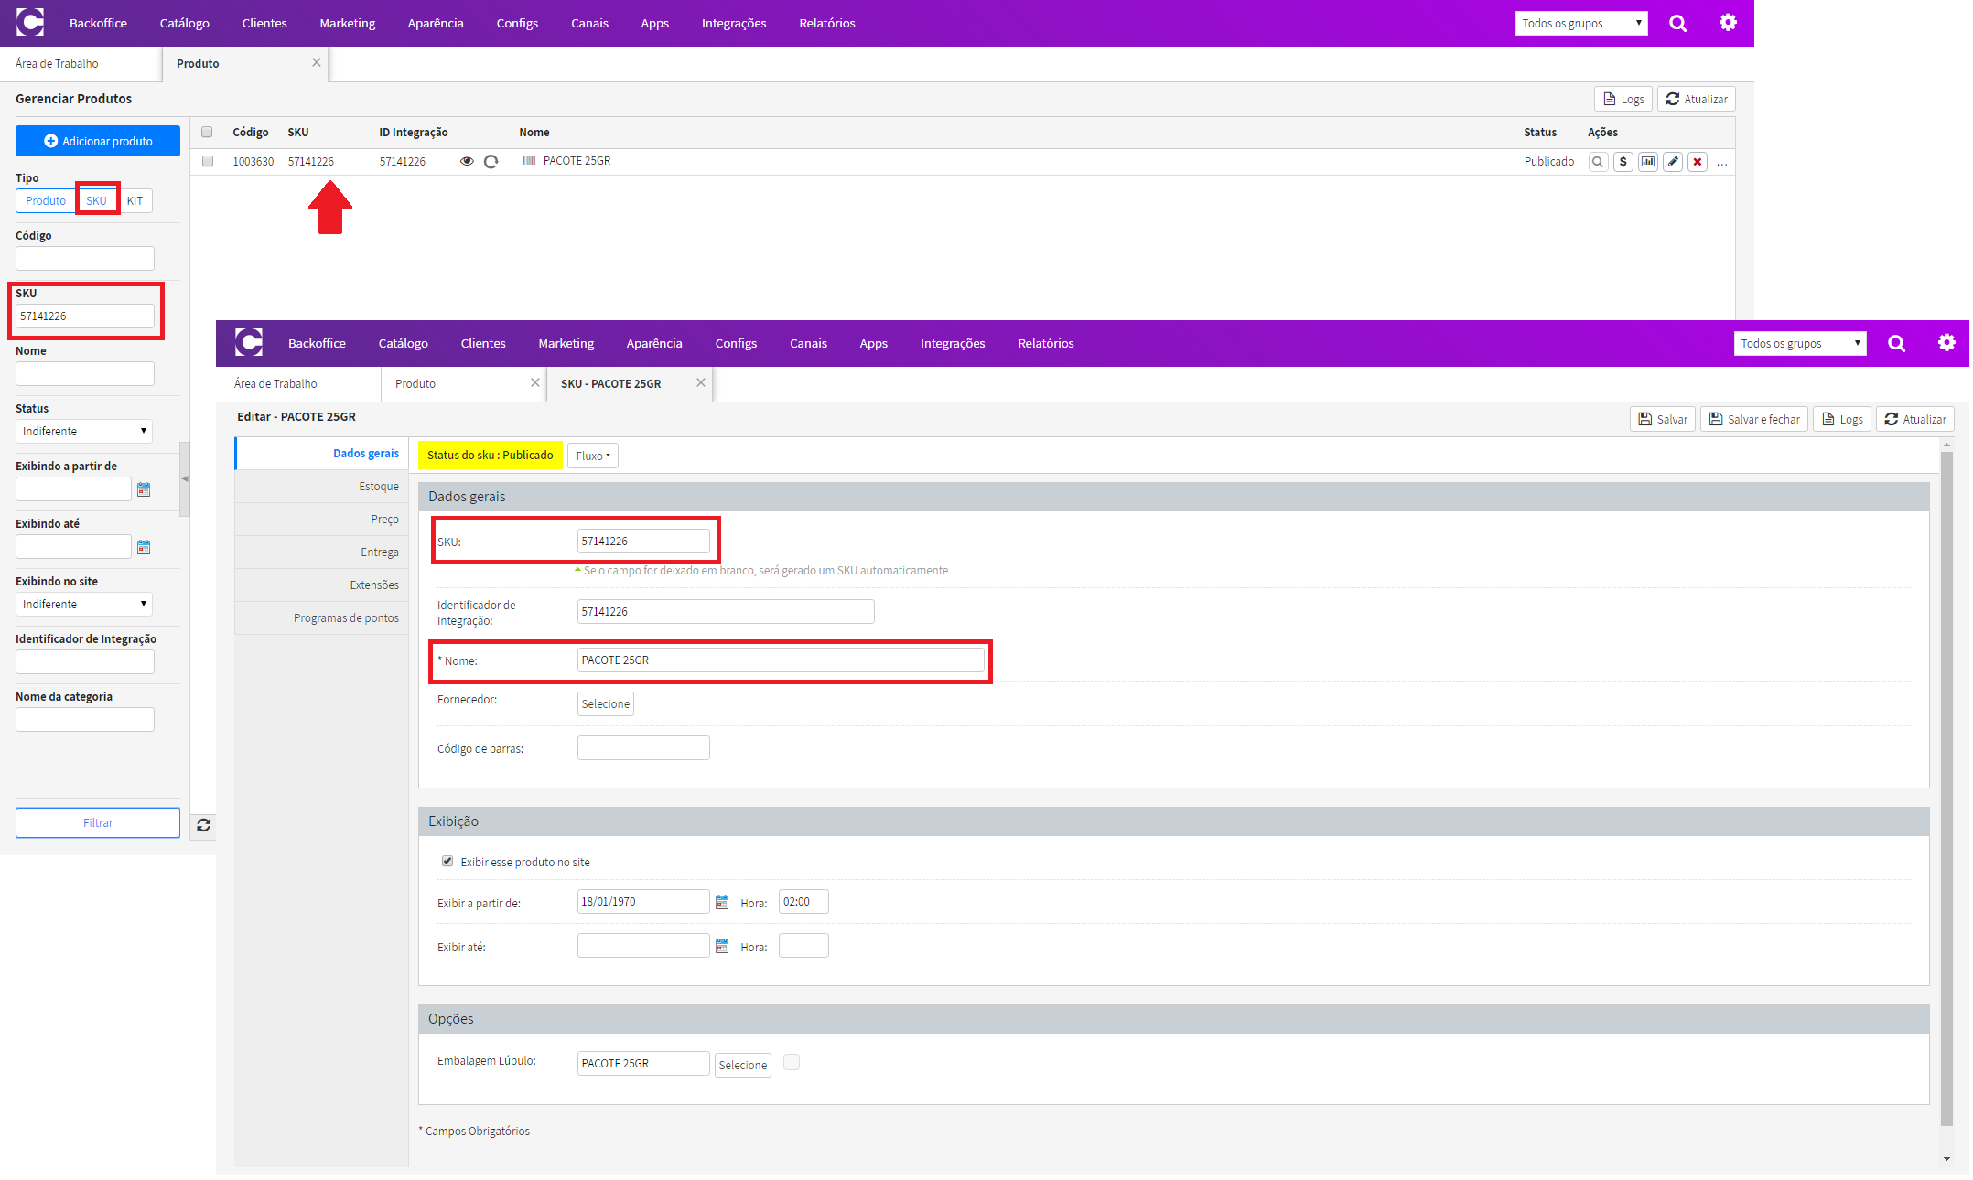Viewport: 1973px width, 1180px height.
Task: Click the scroll-down arrow of the editor scrollbar
Action: (1946, 1159)
